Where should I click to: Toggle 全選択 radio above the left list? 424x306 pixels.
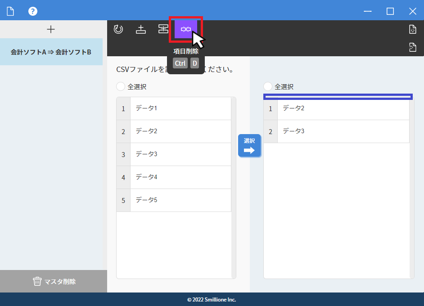click(121, 86)
